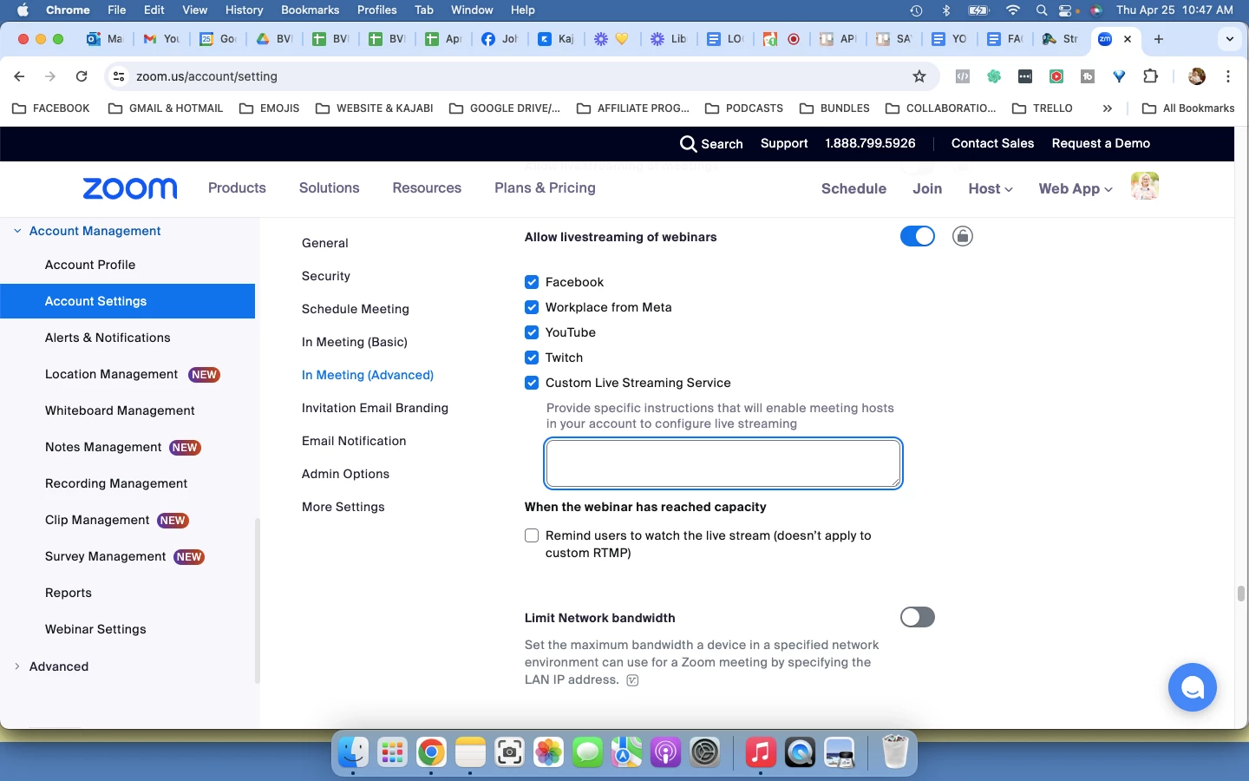Open Admin Options settings
Screen dimensions: 1249x781
pyautogui.click(x=345, y=474)
